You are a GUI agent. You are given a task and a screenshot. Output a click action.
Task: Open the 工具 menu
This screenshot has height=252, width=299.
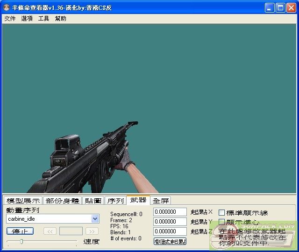(43, 19)
